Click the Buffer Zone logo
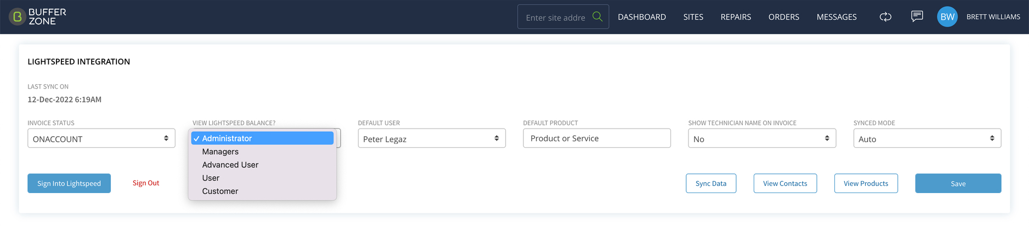 [38, 17]
